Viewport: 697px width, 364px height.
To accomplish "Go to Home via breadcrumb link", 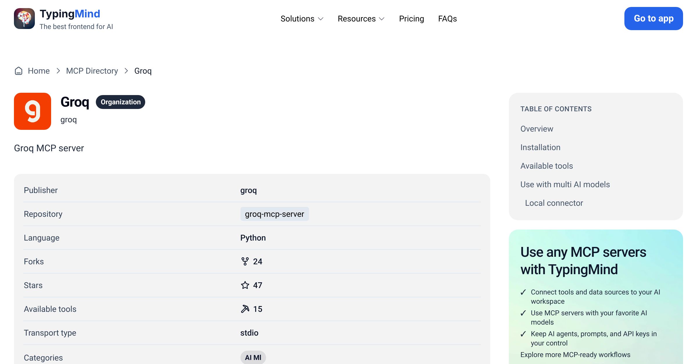I will tap(39, 71).
